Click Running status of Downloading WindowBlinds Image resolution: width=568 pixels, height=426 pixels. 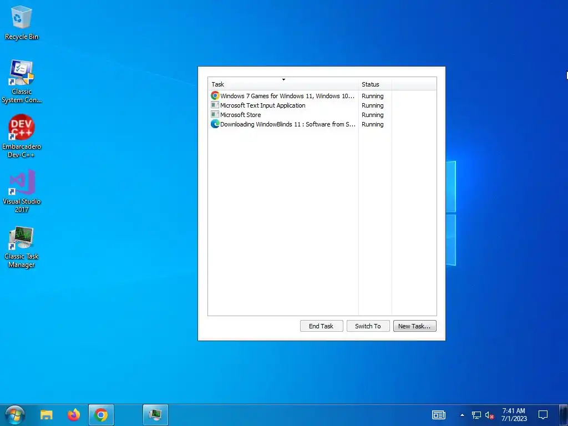pyautogui.click(x=372, y=124)
